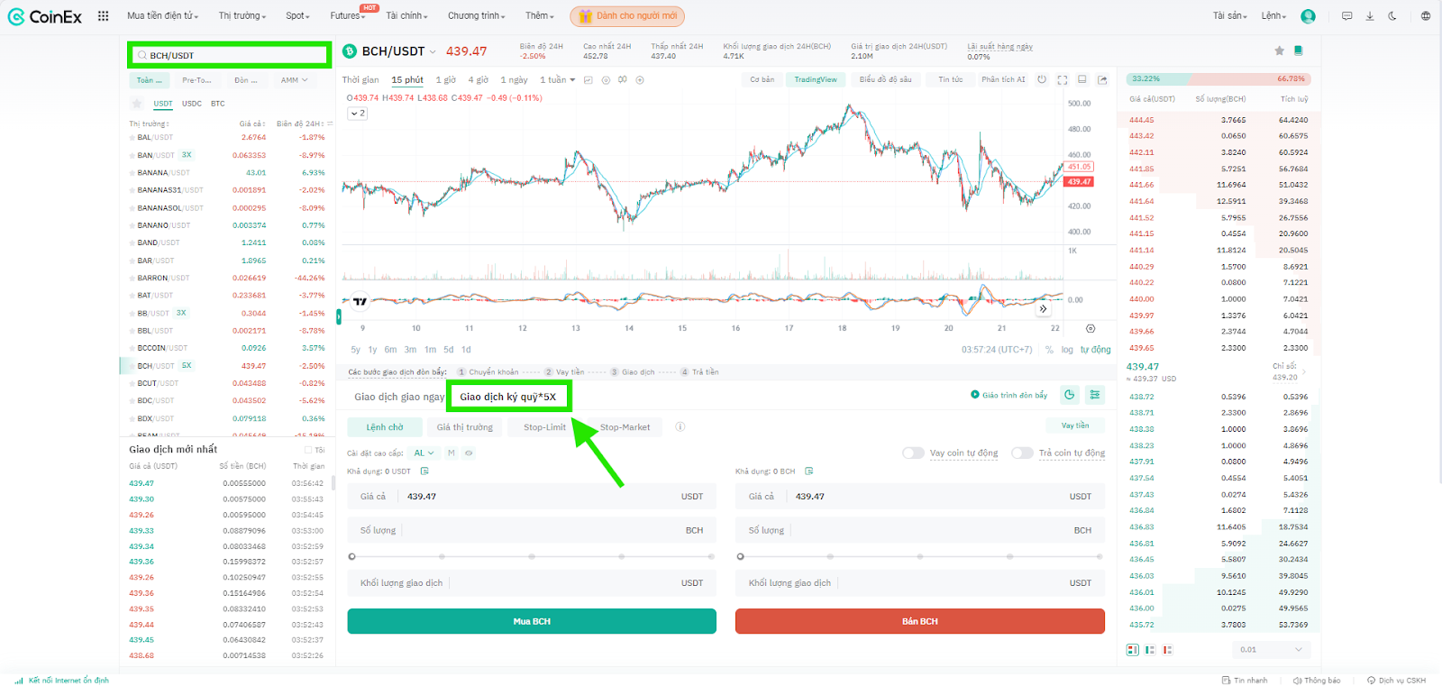Viewport: 1442px width, 686px height.
Task: Open trade settings sliders icon
Action: click(x=1095, y=395)
